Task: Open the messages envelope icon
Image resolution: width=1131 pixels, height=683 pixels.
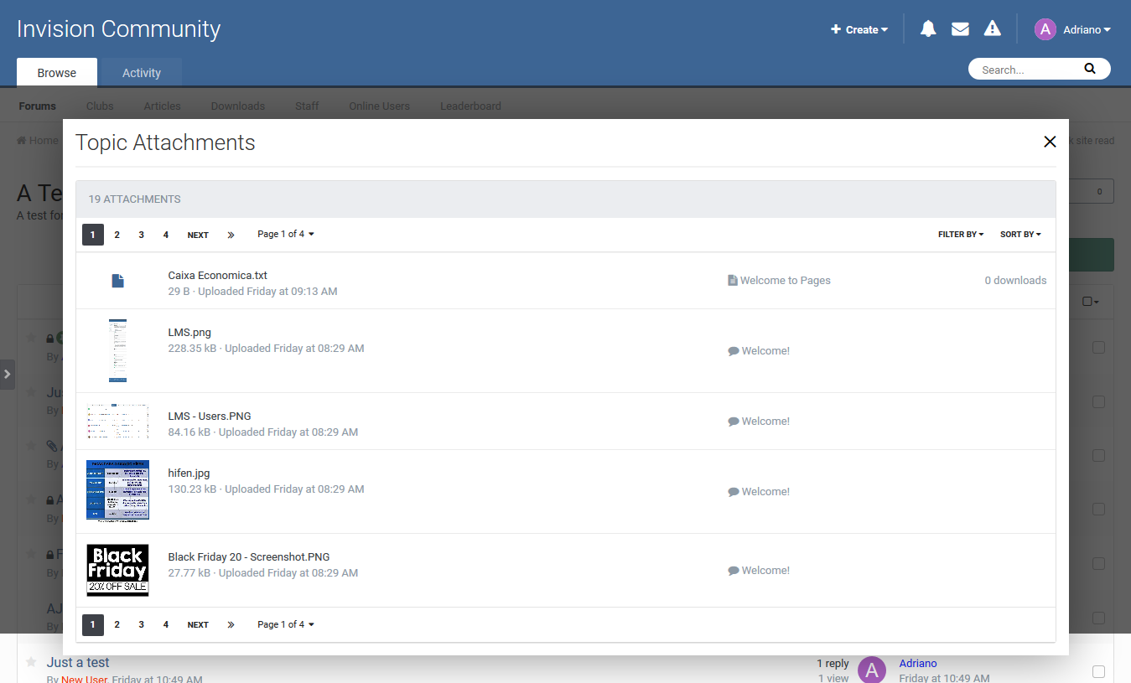Action: [960, 29]
